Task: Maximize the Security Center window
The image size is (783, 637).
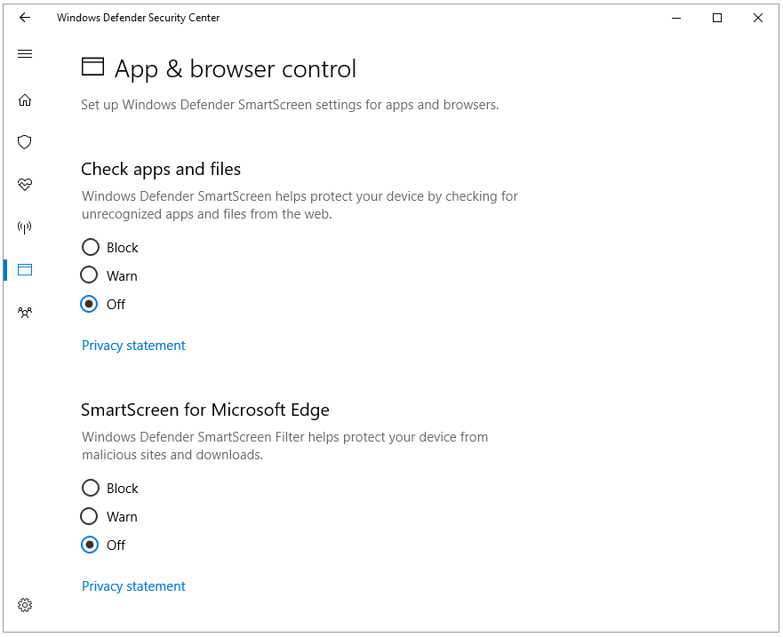Action: pyautogui.click(x=717, y=18)
